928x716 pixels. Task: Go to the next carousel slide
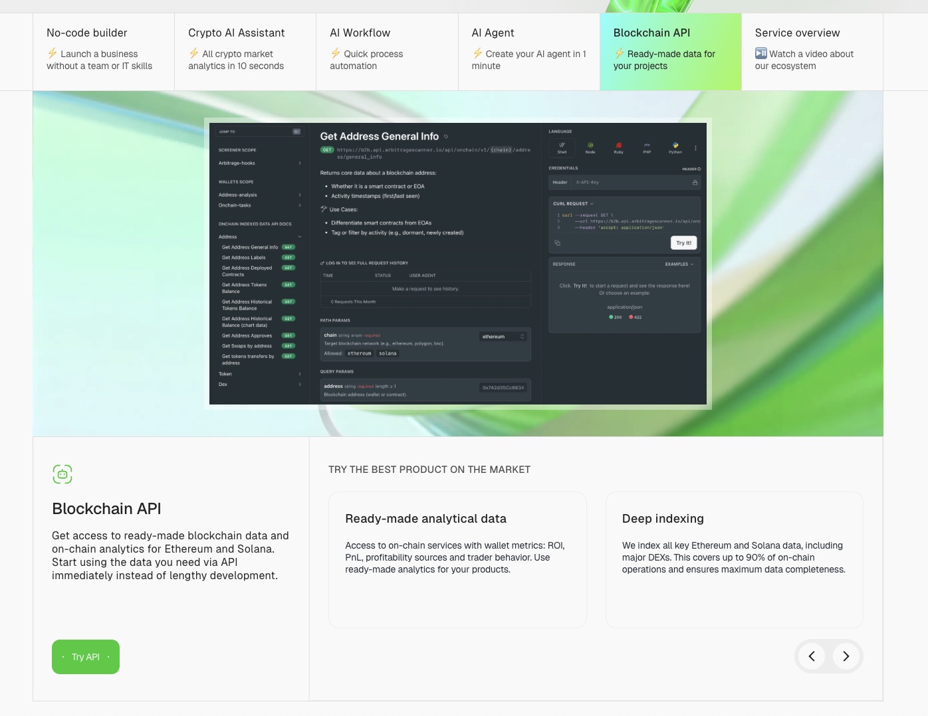click(x=846, y=656)
